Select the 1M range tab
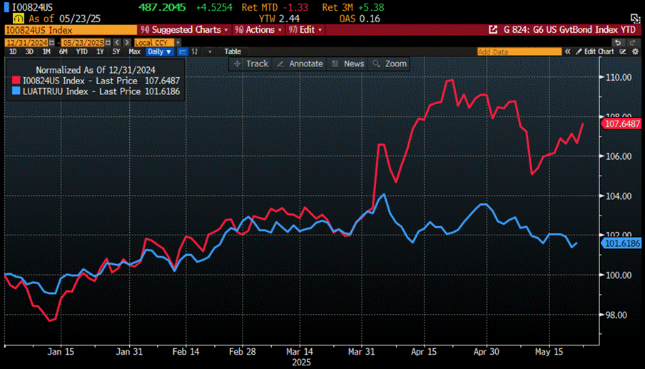The image size is (645, 369). click(x=46, y=51)
